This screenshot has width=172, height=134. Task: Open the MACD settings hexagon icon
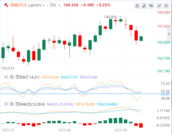(12, 104)
